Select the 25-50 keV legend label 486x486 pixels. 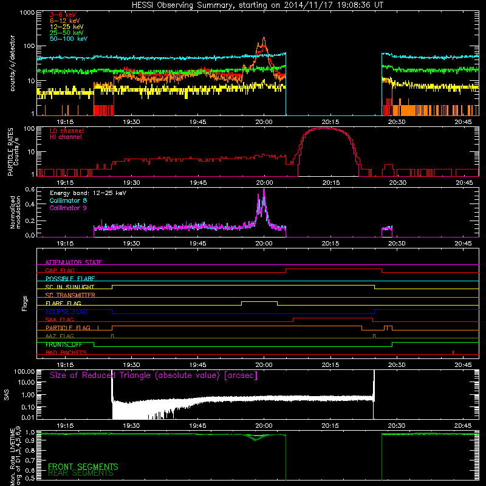[66, 33]
